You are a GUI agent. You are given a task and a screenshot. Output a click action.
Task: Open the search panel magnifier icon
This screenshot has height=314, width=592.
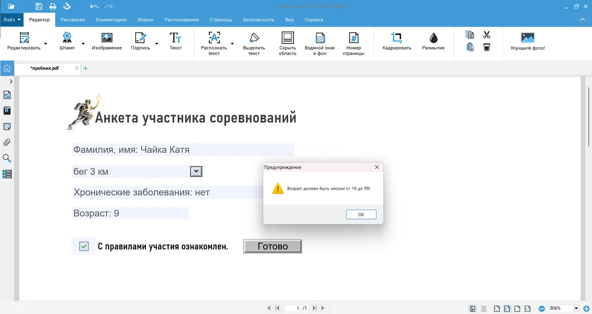pyautogui.click(x=7, y=158)
